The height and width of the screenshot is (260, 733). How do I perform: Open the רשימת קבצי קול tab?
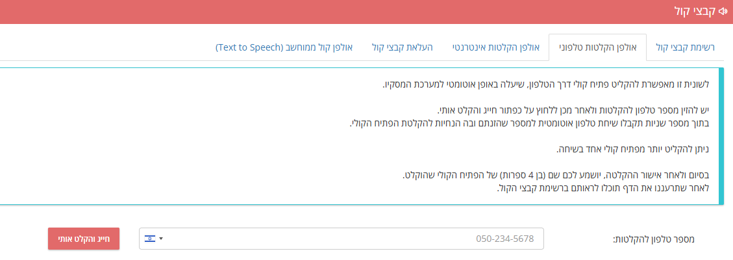(x=684, y=47)
